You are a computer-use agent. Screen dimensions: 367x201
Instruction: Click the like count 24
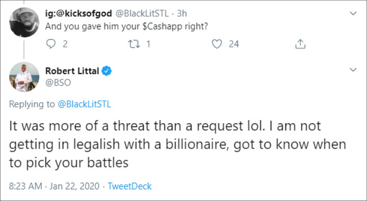(x=234, y=44)
